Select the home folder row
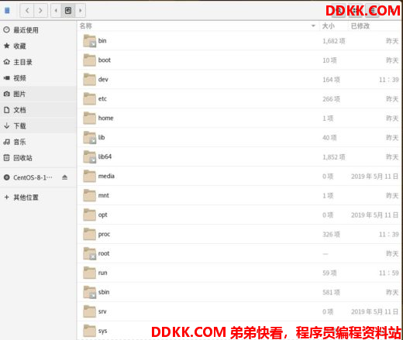 [239, 118]
